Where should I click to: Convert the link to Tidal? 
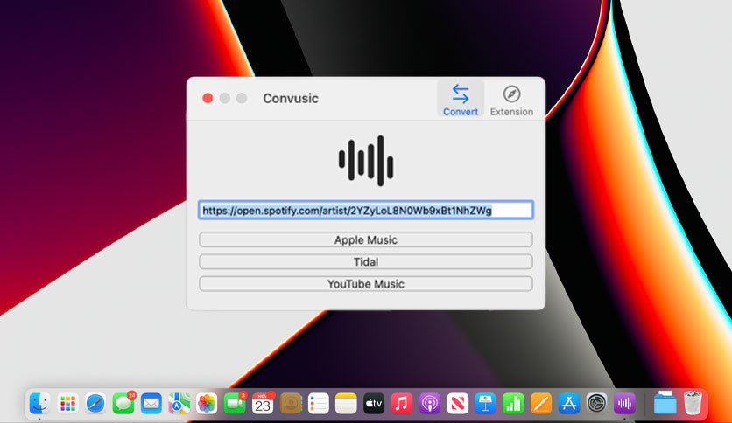point(365,262)
